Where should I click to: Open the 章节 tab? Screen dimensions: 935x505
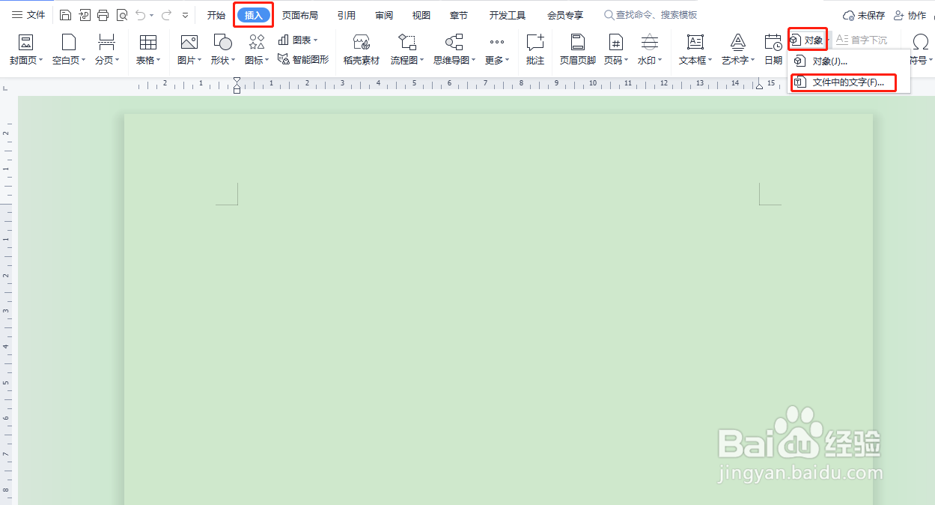(459, 15)
